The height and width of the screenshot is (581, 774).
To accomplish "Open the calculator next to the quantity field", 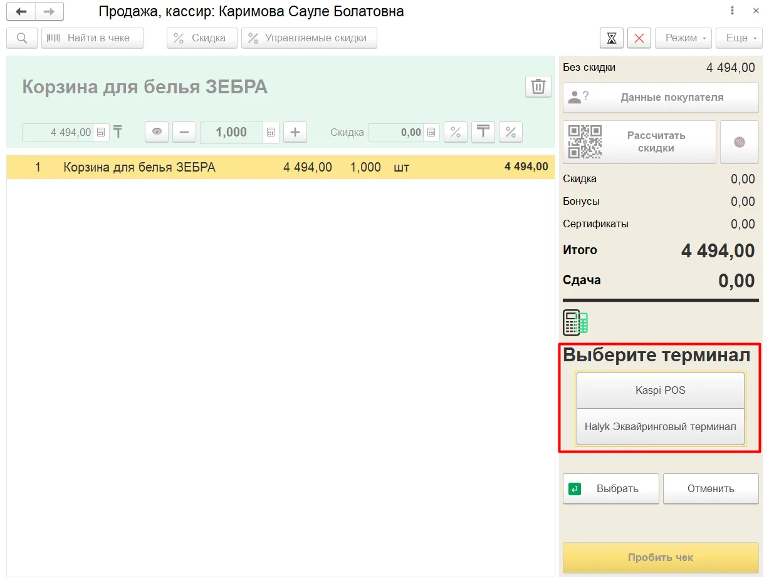I will coord(271,132).
